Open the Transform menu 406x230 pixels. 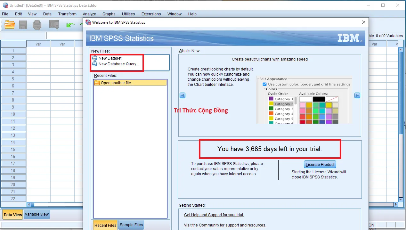coord(67,14)
